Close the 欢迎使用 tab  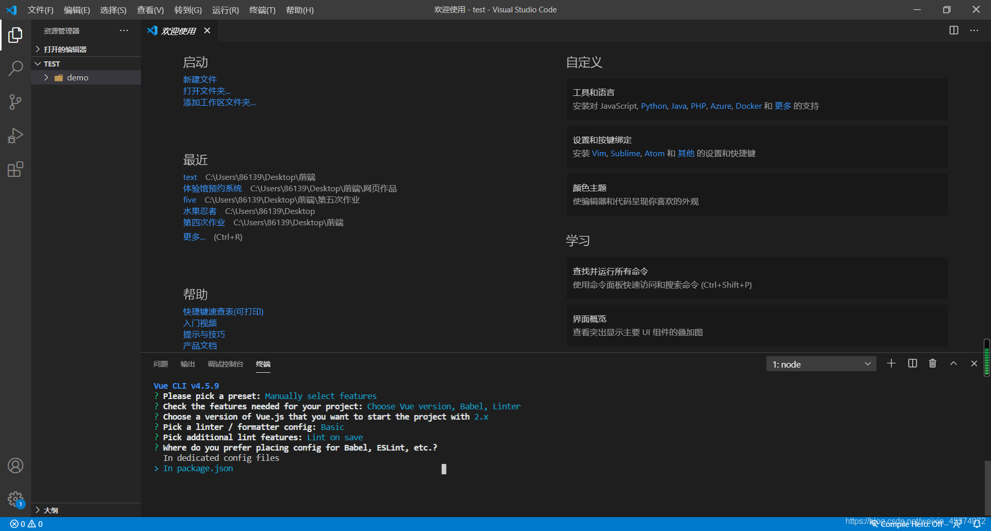click(x=207, y=30)
